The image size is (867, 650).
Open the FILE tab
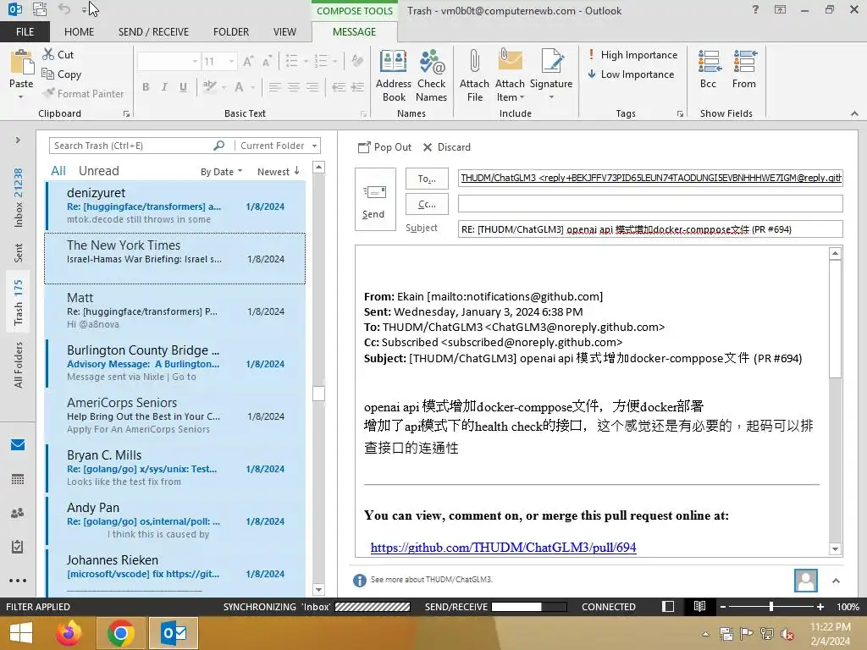(x=25, y=31)
